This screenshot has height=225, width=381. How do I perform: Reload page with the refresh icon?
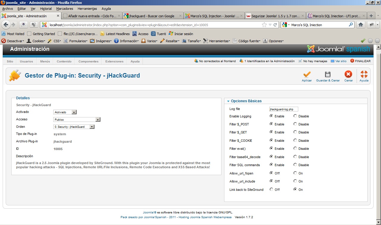275,25
